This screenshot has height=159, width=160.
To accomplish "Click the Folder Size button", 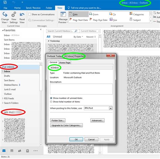I will pyautogui.click(x=58, y=121).
